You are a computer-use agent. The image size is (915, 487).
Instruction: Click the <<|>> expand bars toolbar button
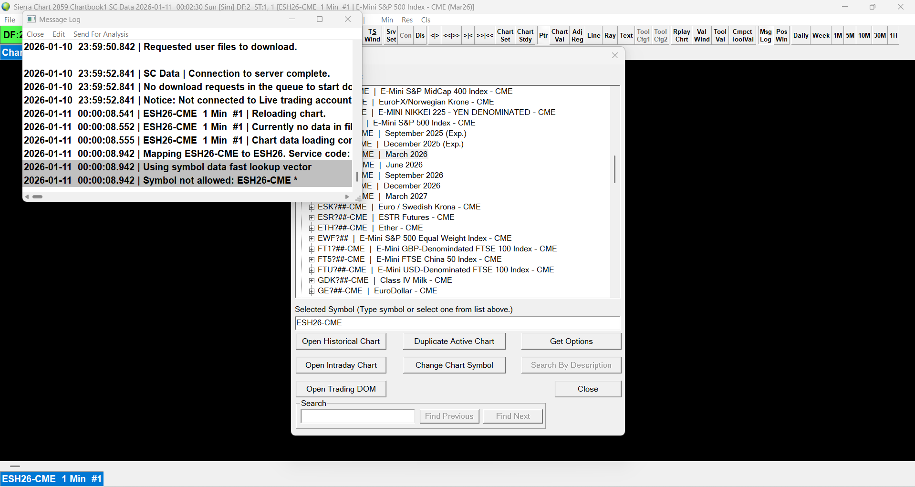pyautogui.click(x=451, y=35)
